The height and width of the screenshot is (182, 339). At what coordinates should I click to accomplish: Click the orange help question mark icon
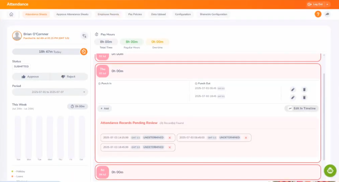pyautogui.click(x=318, y=14)
